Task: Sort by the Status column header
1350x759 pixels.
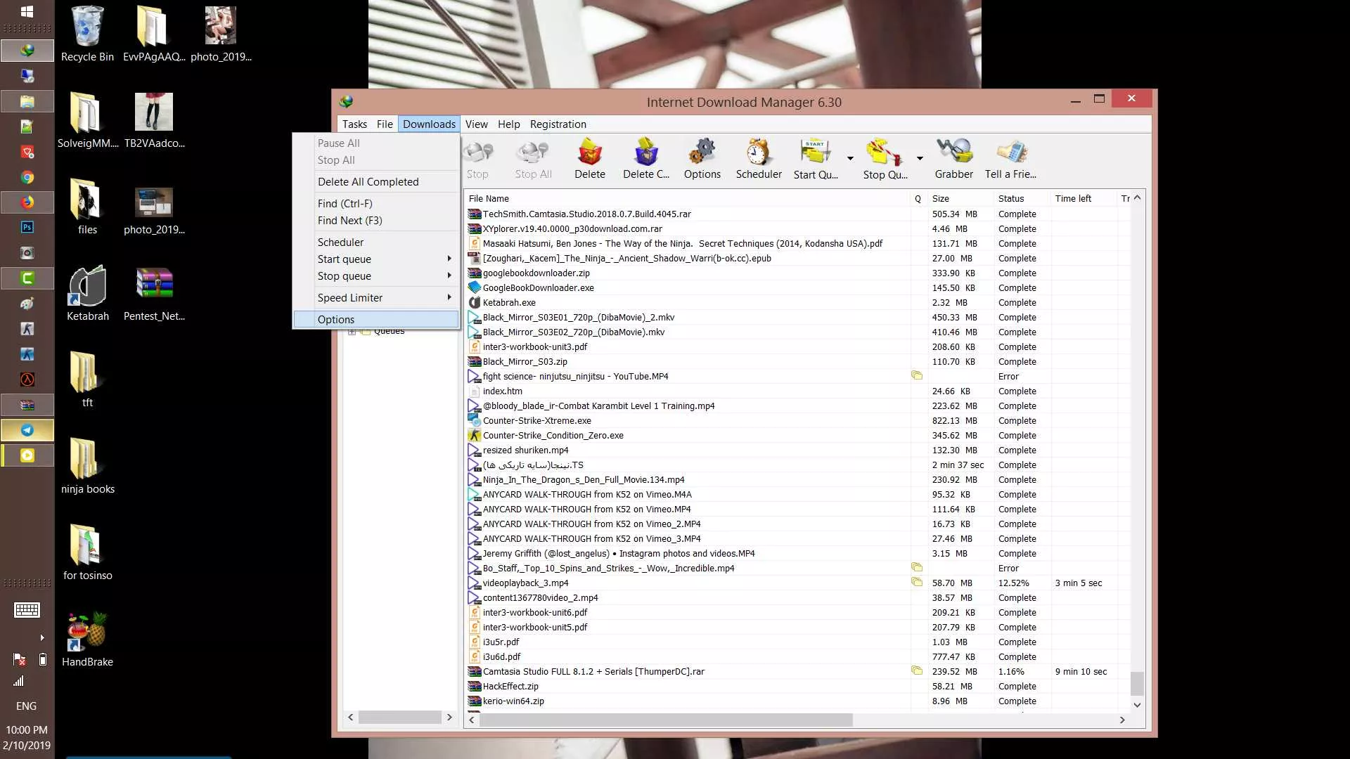Action: [x=1022, y=199]
